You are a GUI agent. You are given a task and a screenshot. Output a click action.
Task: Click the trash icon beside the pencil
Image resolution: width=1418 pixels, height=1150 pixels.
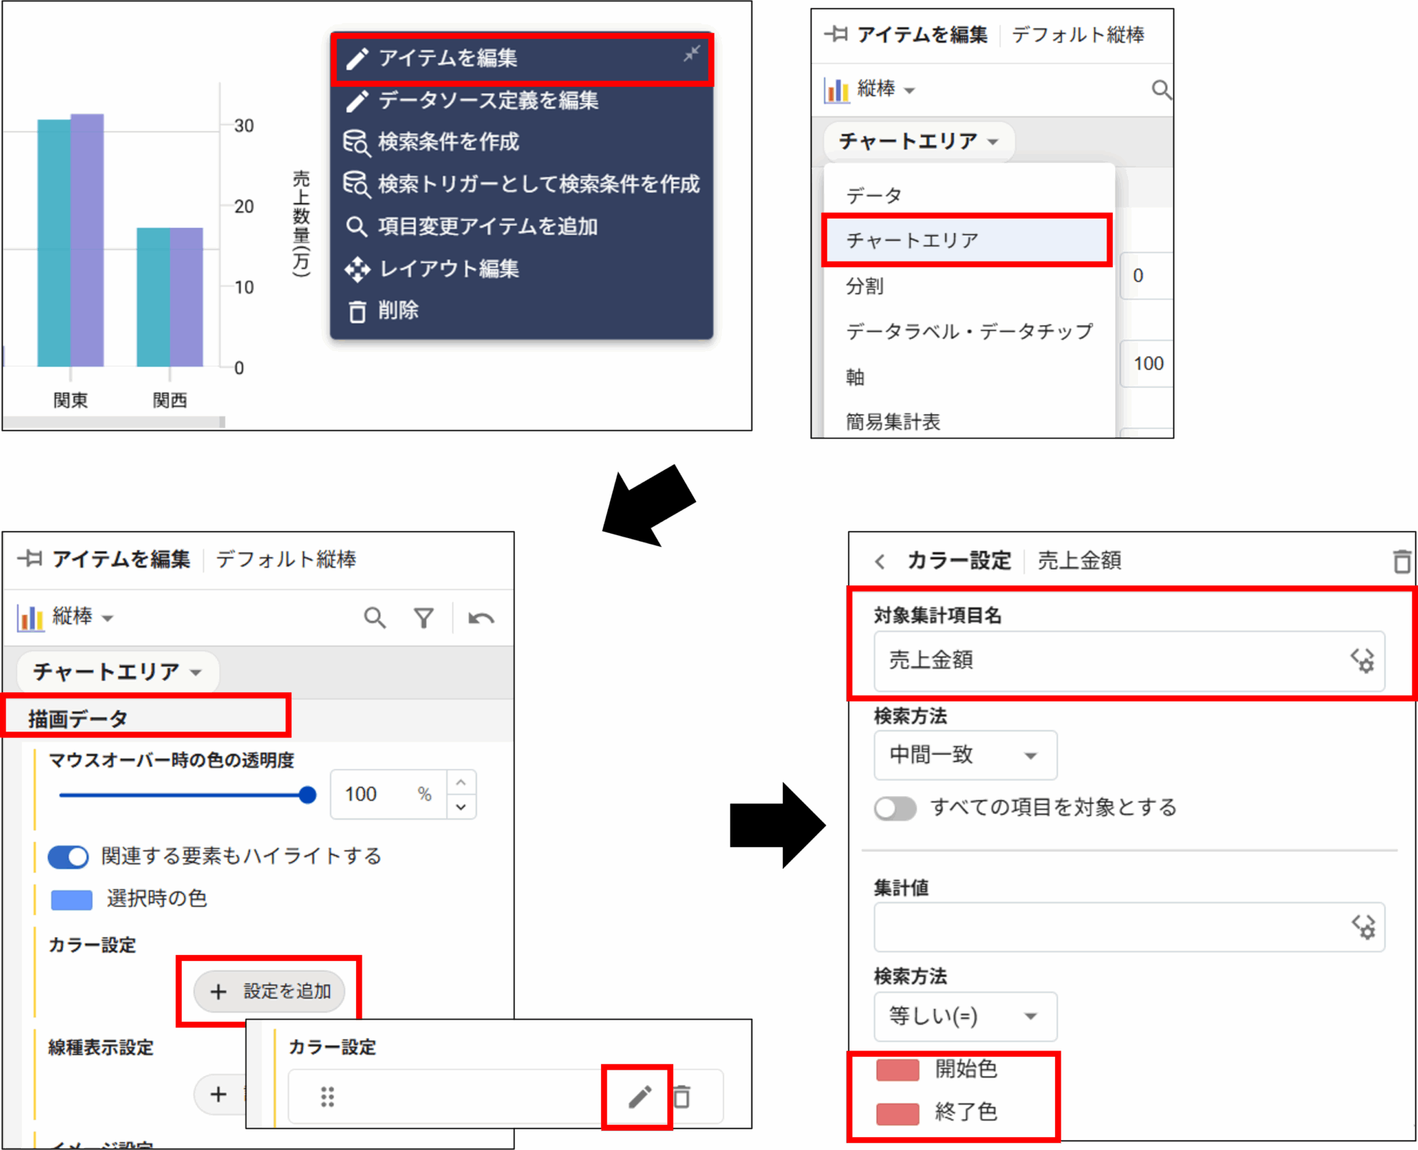point(683,1096)
